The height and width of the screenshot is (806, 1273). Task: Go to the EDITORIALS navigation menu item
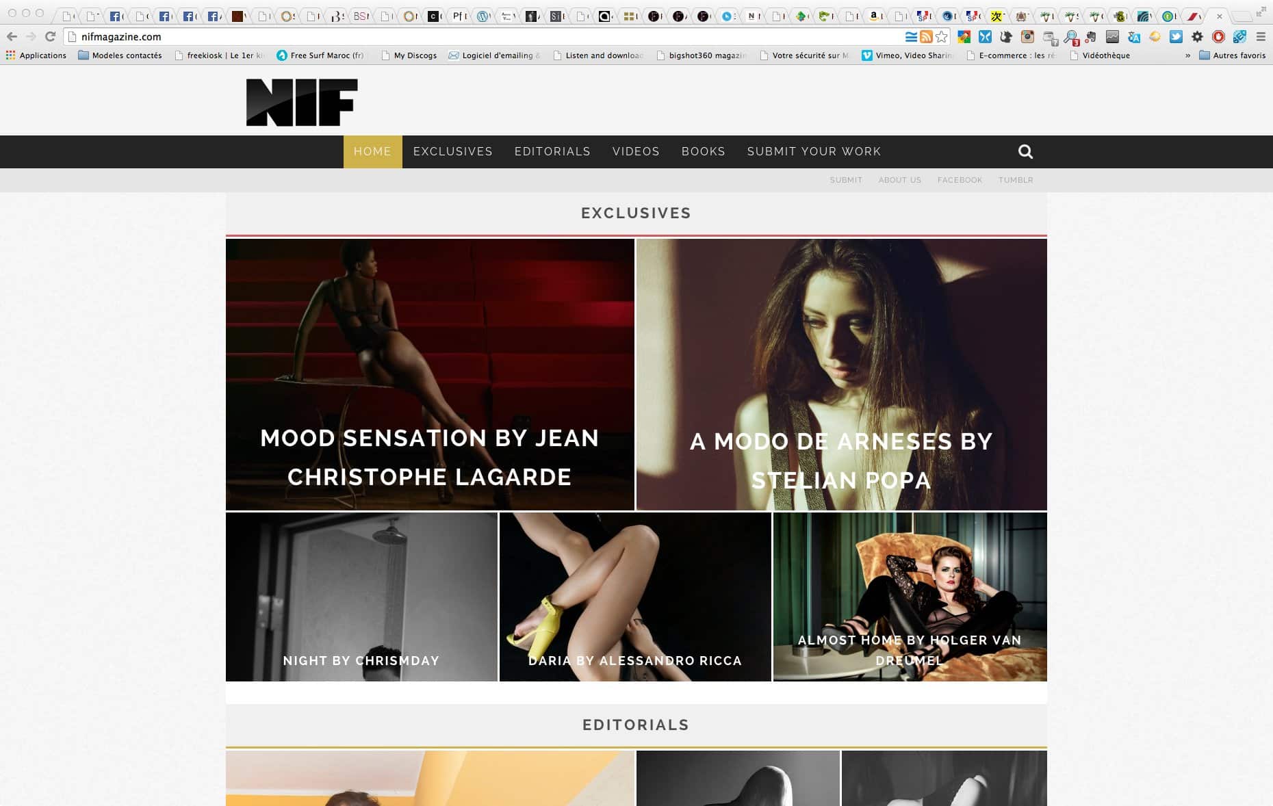click(552, 152)
